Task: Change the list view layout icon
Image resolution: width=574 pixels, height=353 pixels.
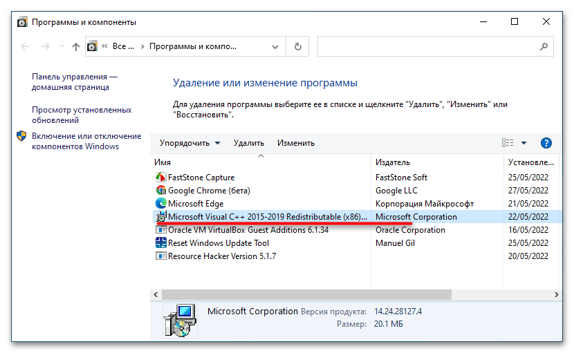Action: pos(508,143)
